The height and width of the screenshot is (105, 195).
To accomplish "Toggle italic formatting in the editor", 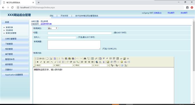I will coord(41,62).
